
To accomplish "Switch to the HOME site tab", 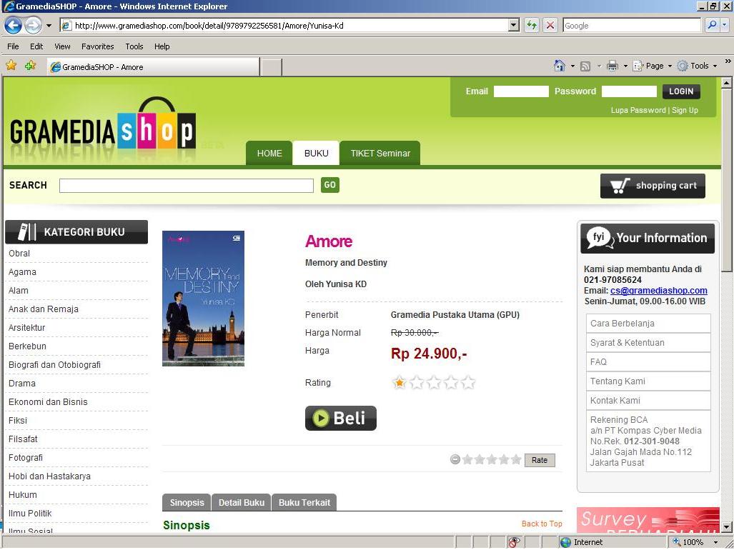I will (269, 153).
